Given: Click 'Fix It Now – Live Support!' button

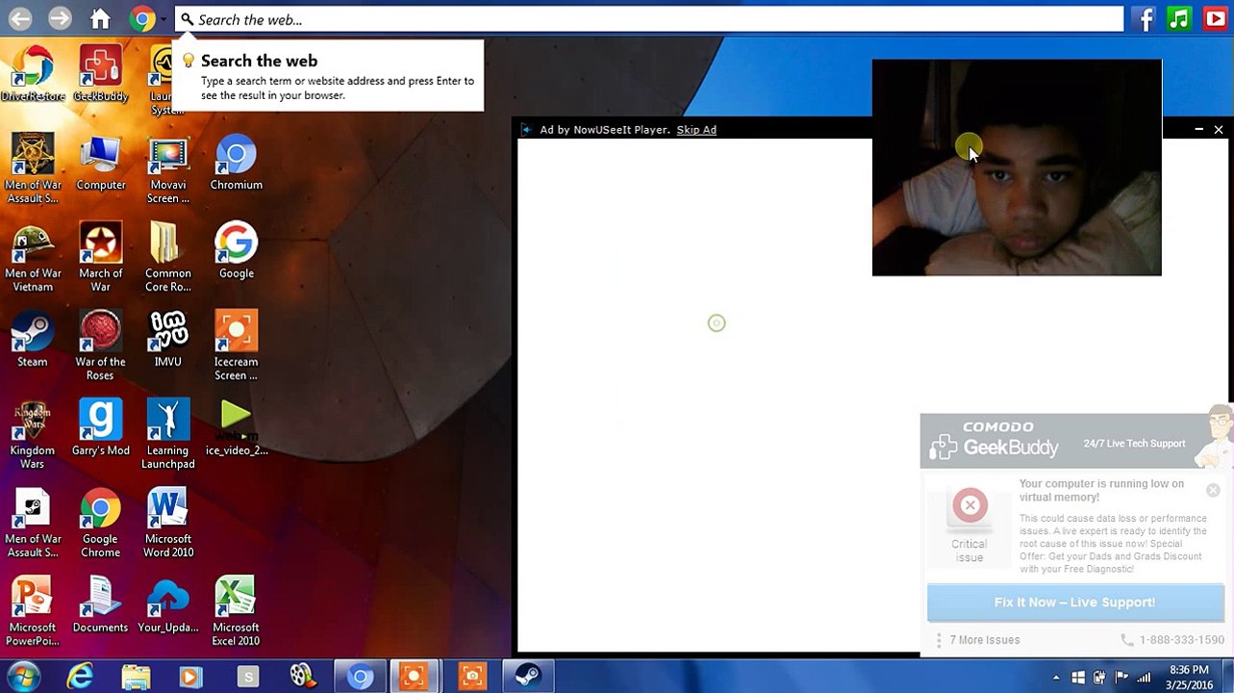Looking at the screenshot, I should (x=1075, y=603).
